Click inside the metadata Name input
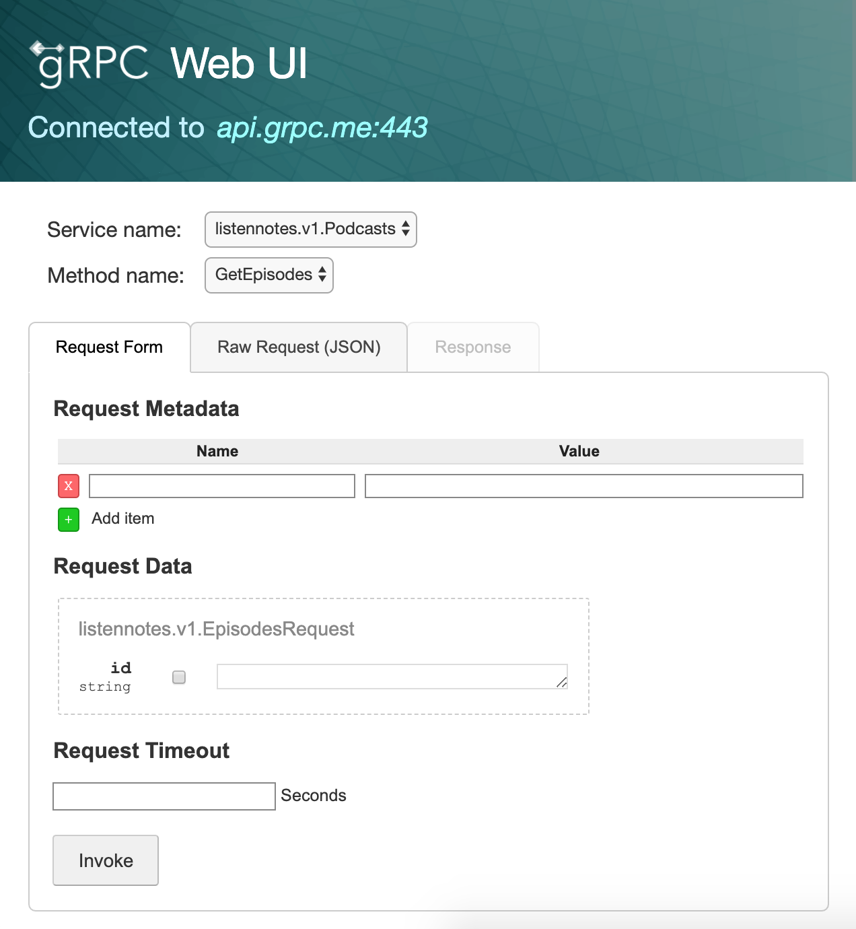This screenshot has height=929, width=856. point(221,485)
